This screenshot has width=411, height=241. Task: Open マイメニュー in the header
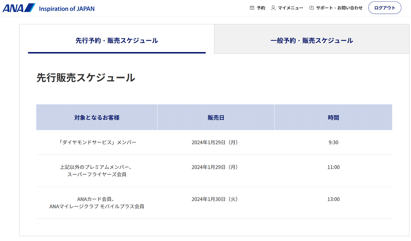pyautogui.click(x=291, y=7)
